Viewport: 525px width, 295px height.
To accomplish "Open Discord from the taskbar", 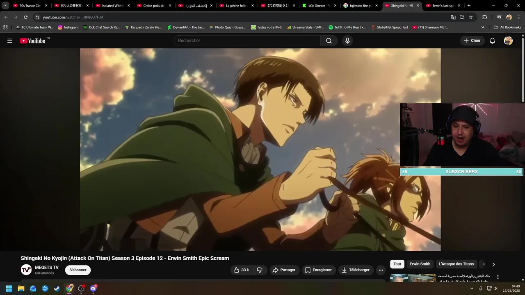I will (93, 288).
